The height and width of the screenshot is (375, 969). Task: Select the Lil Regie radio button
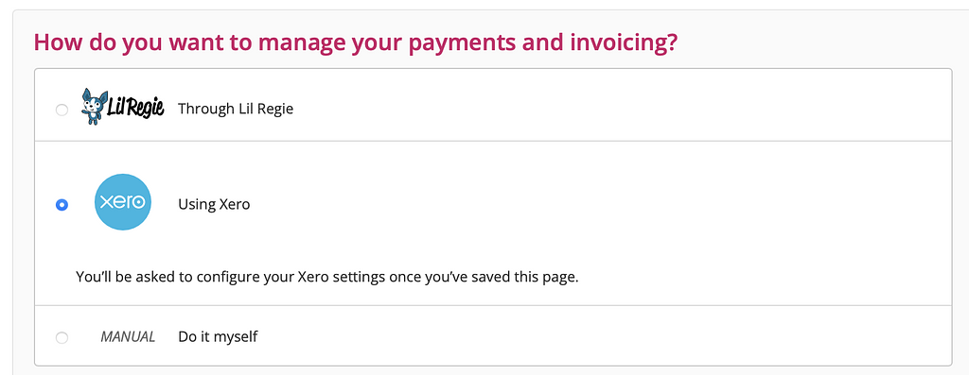pyautogui.click(x=62, y=111)
